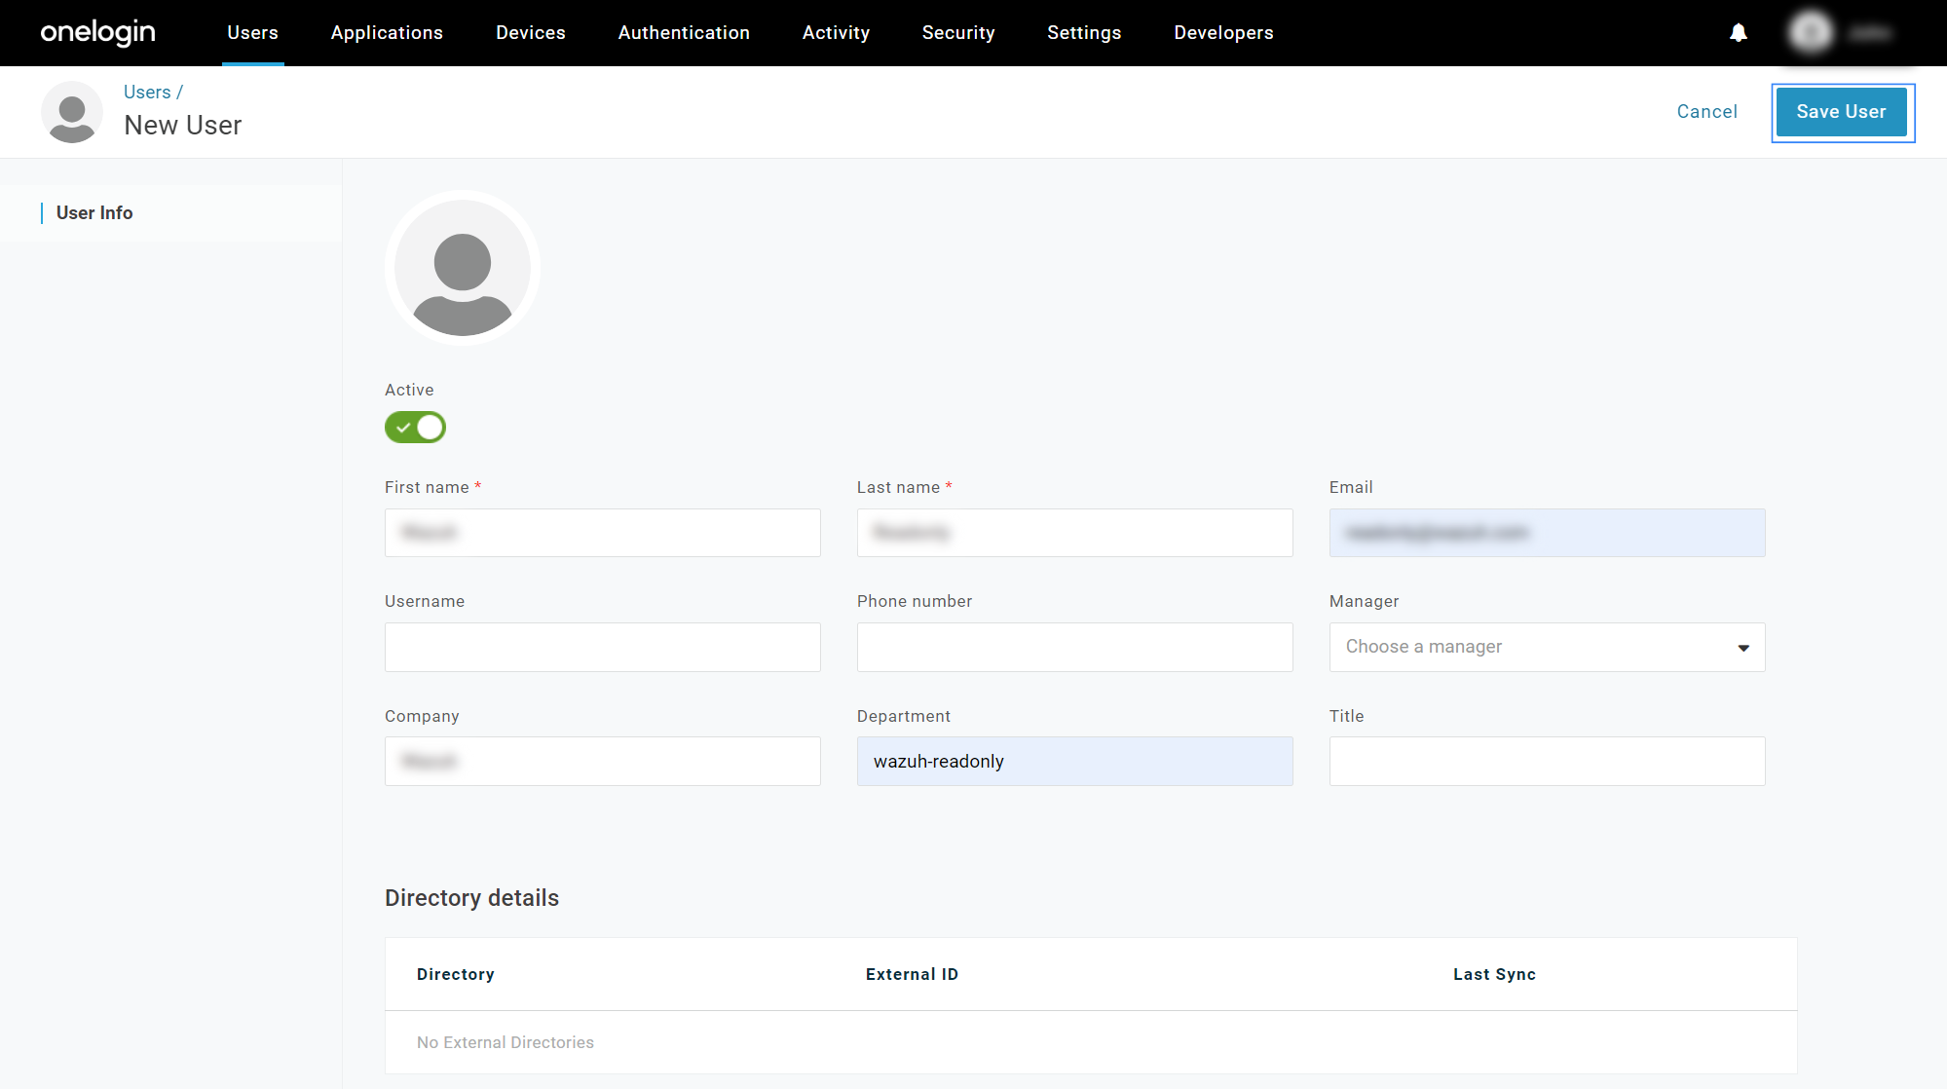Image resolution: width=1947 pixels, height=1089 pixels.
Task: Open the Developers menu
Action: (1223, 33)
